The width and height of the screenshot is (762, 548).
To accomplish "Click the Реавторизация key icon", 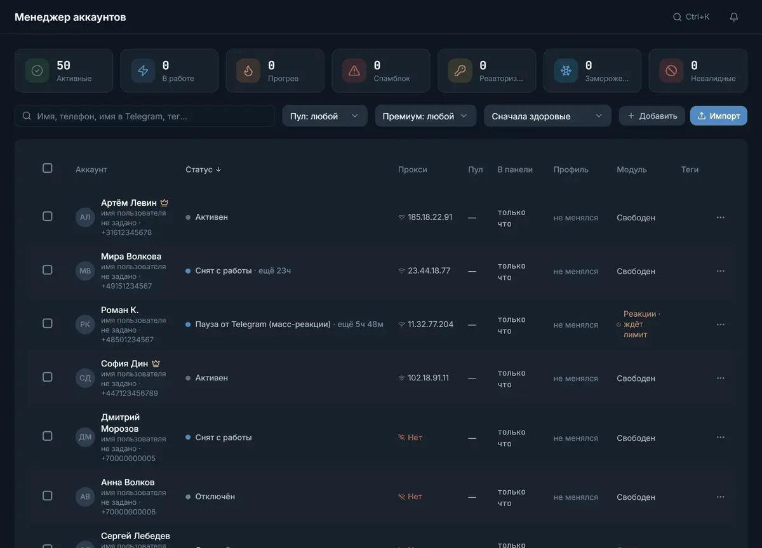I will tap(460, 70).
